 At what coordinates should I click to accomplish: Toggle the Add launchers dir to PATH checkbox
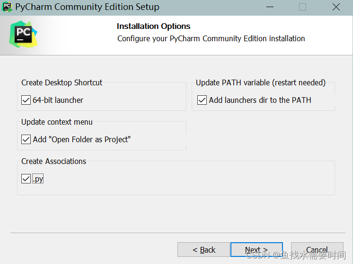(202, 100)
